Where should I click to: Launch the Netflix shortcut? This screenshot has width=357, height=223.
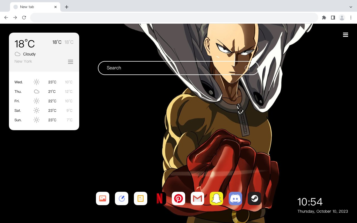coord(160,198)
